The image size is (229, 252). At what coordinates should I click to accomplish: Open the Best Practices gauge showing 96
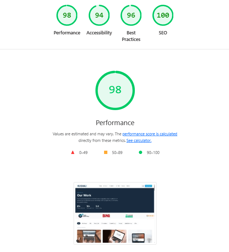[x=131, y=15]
